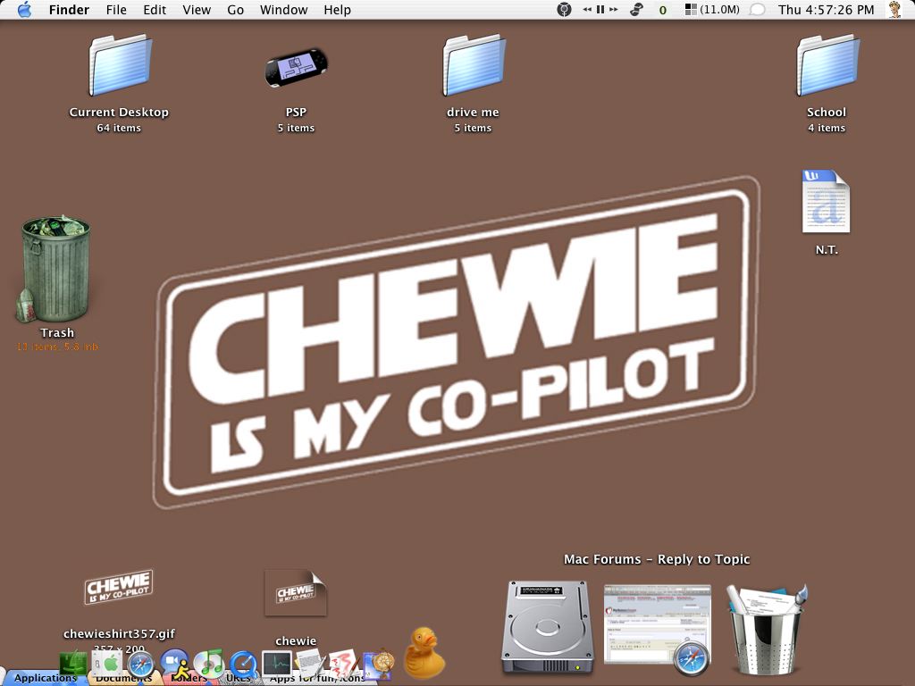915x686 pixels.
Task: Open System Preferences Apple switch icon
Action: 107,664
